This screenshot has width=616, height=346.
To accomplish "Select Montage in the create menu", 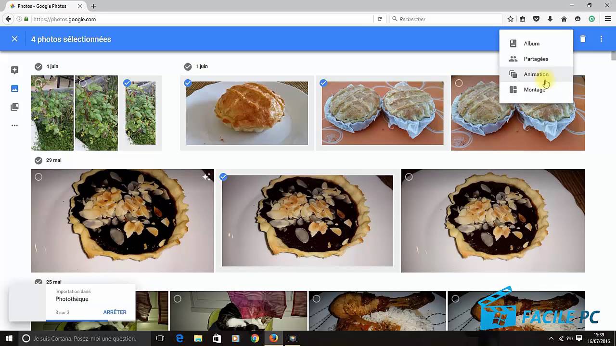I will click(536, 89).
